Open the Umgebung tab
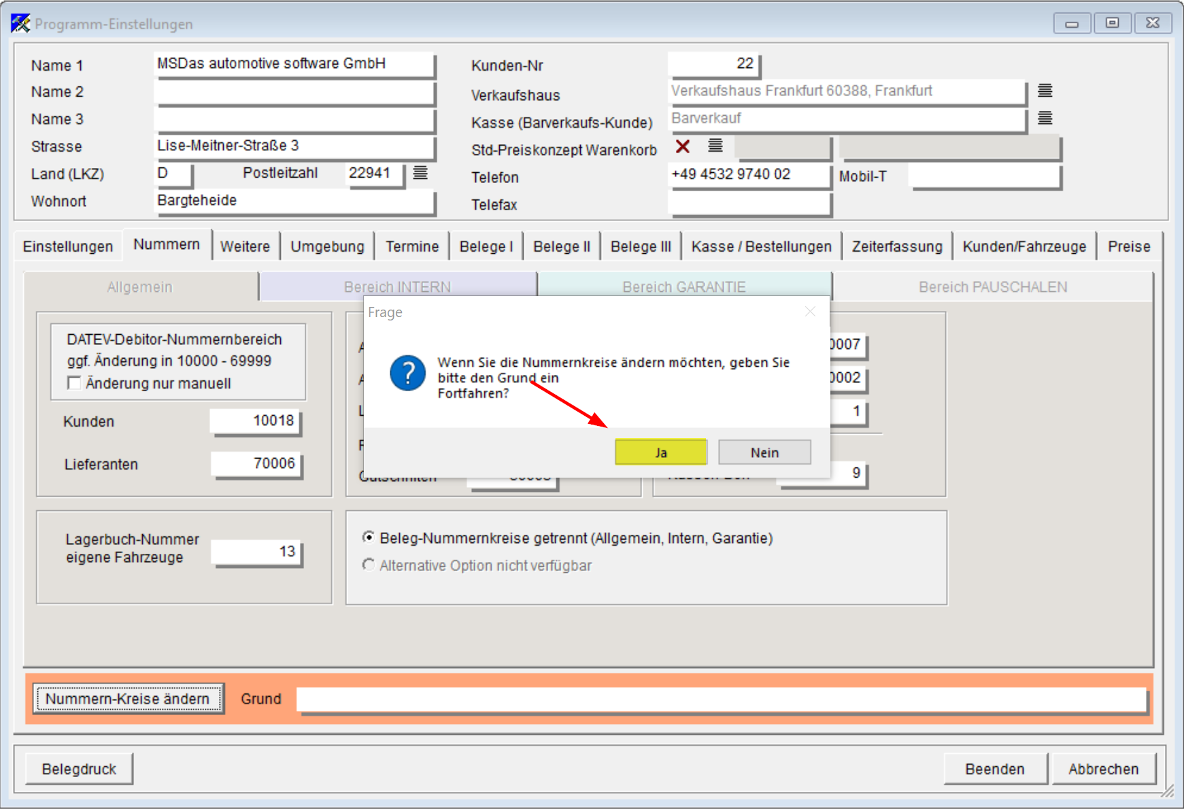1184x809 pixels. [328, 246]
